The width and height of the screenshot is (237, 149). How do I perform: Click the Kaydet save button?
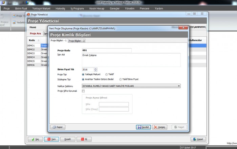point(143,127)
